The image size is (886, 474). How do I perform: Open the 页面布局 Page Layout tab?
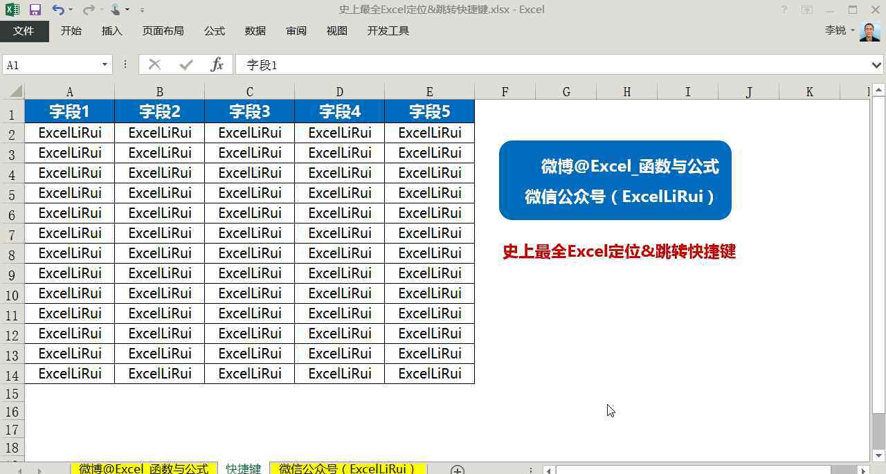coord(163,31)
